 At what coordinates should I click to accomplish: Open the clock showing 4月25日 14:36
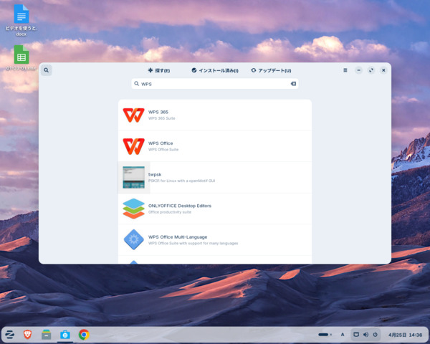(x=405, y=335)
